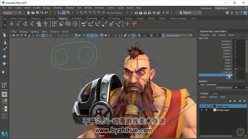This screenshot has height=139, width=248.
Task: Open the Skeleton menu
Action: (x=70, y=8)
